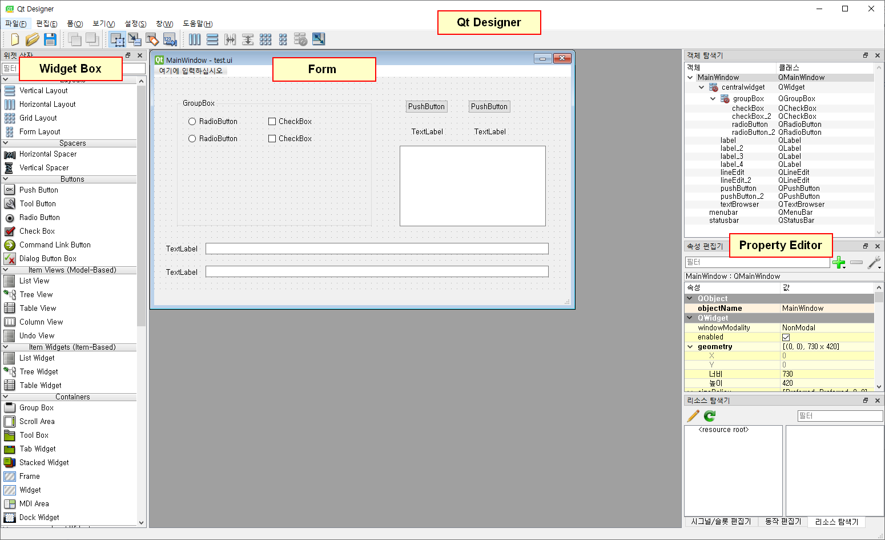
Task: Apply Lay Out Vertically toolbar icon
Action: (x=212, y=39)
